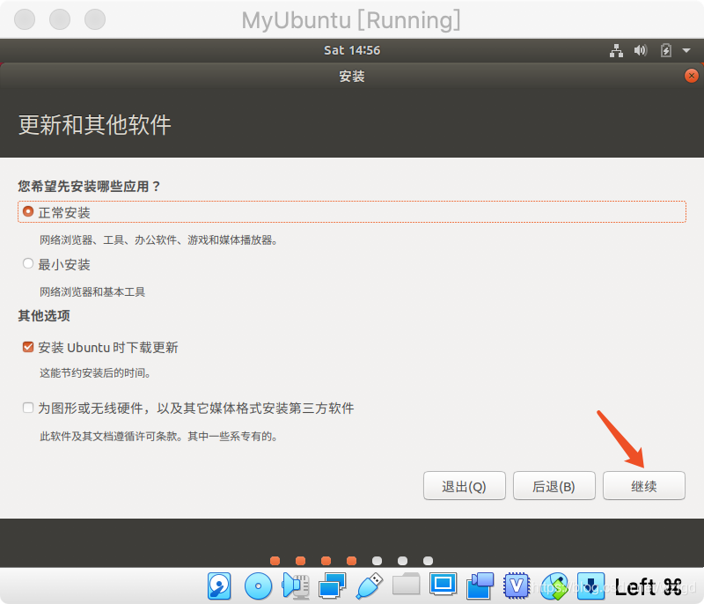Click the Left ⌘ host key indicator

pos(649,587)
